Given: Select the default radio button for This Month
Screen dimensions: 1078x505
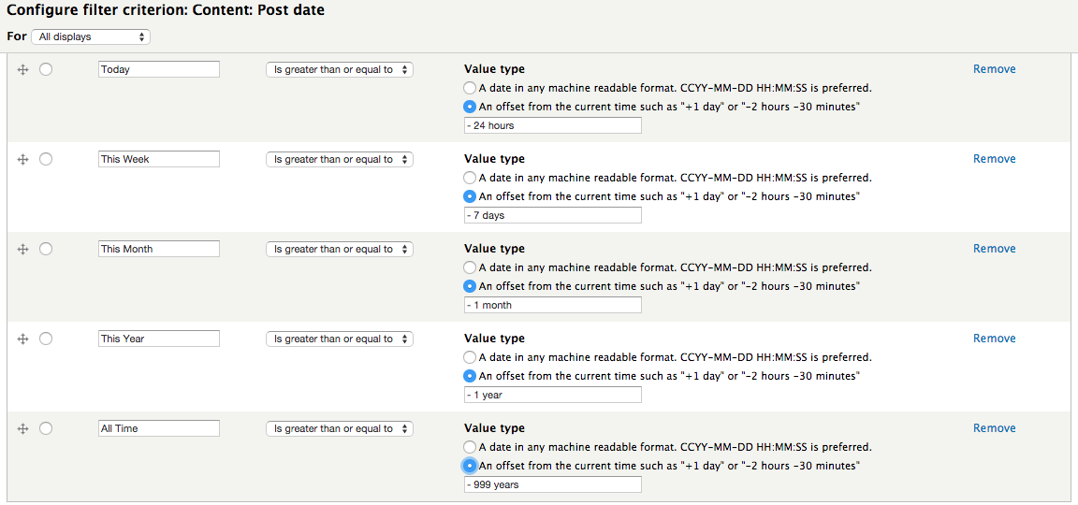Looking at the screenshot, I should click(46, 249).
